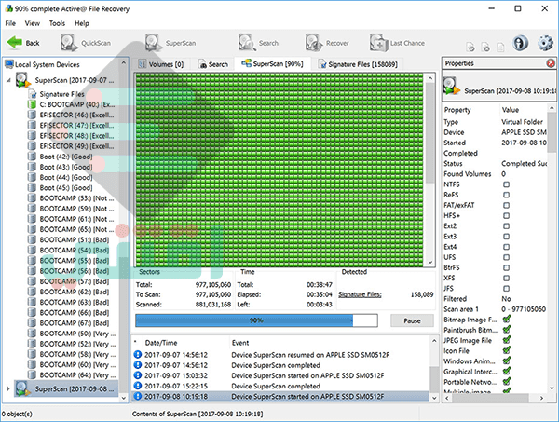Toggle the NTFS checkbox
559x422 pixels.
pyautogui.click(x=506, y=184)
